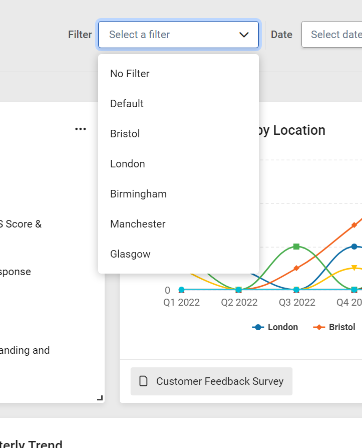Collapse the filter dropdown using the chevron arrow
The height and width of the screenshot is (448, 362).
[244, 35]
